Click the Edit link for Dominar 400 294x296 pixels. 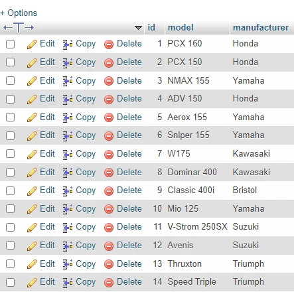47,172
